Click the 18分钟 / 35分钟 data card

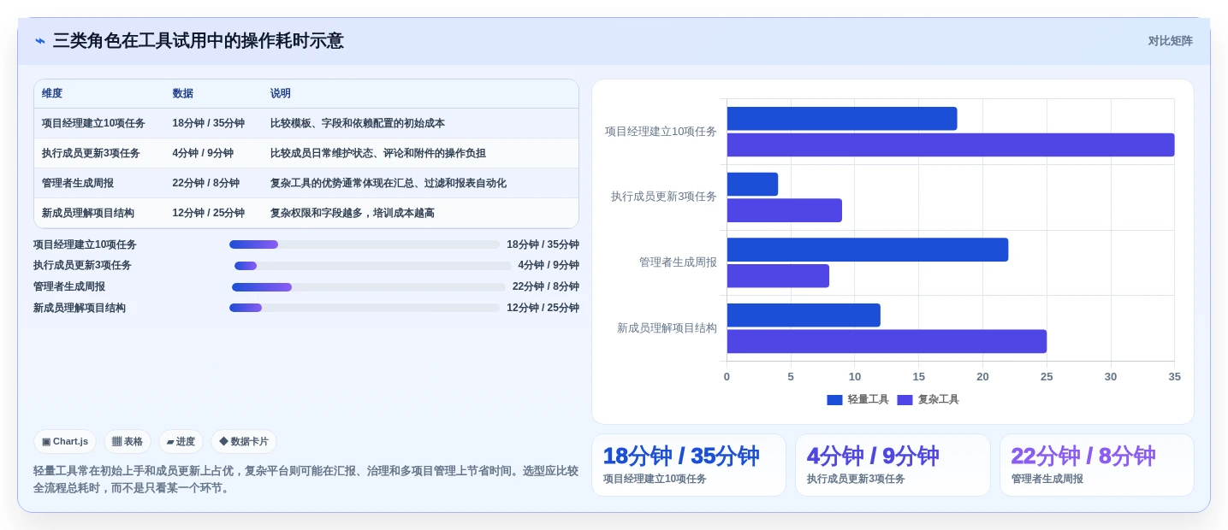click(689, 465)
